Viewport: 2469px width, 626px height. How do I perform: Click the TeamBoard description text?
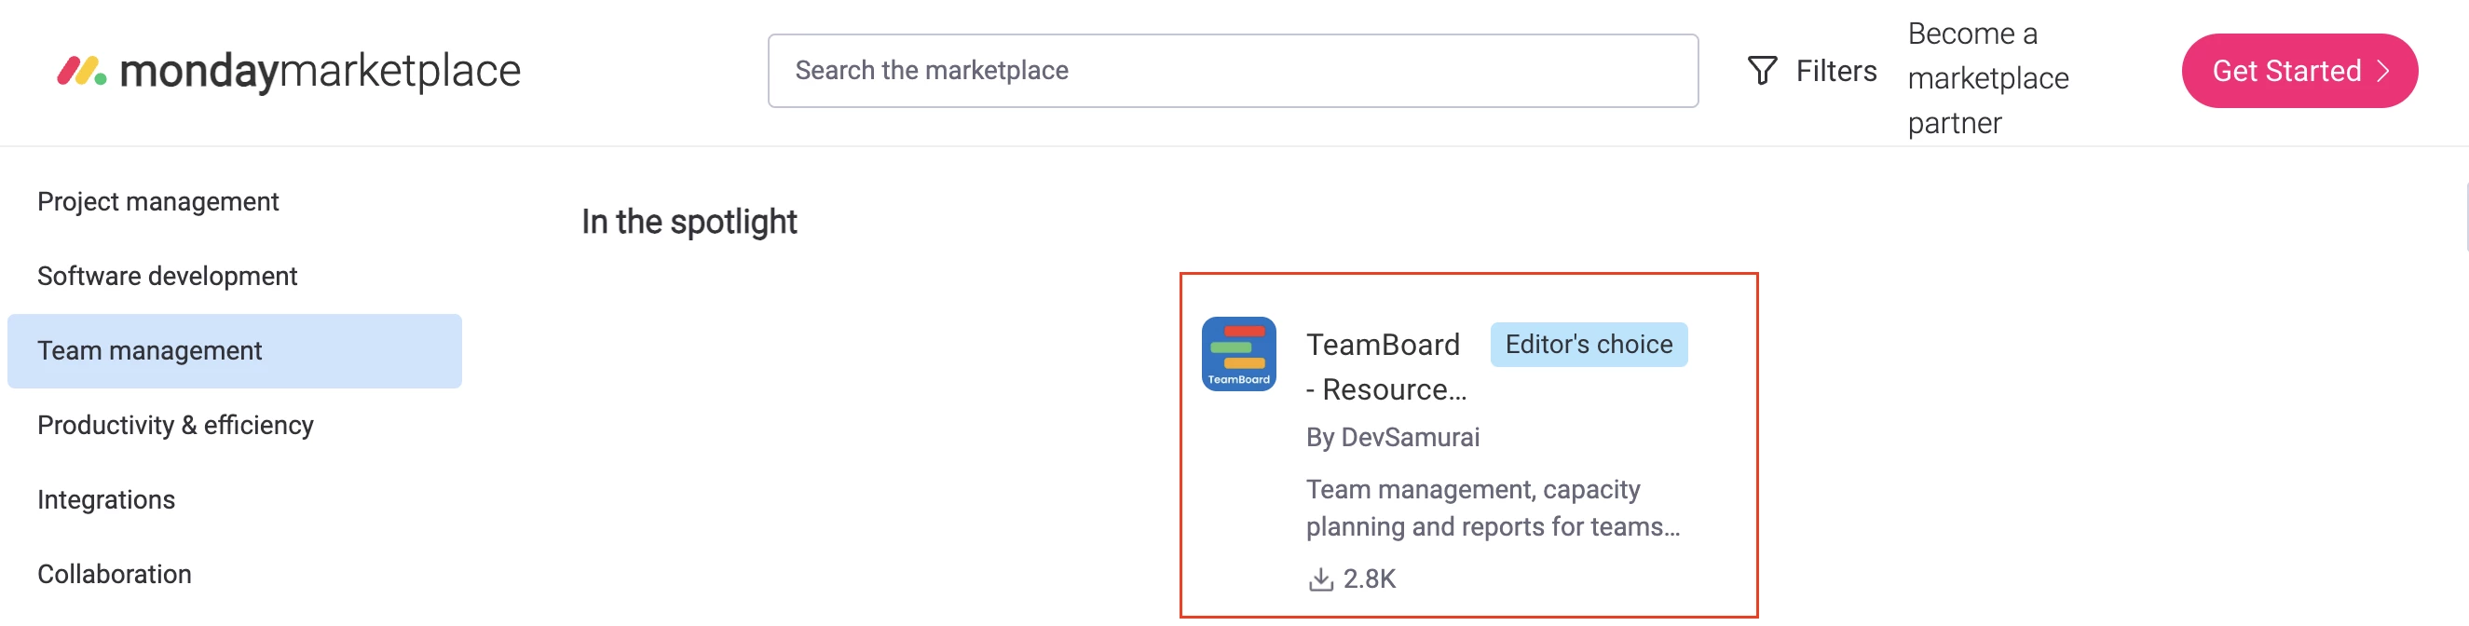click(x=1493, y=508)
